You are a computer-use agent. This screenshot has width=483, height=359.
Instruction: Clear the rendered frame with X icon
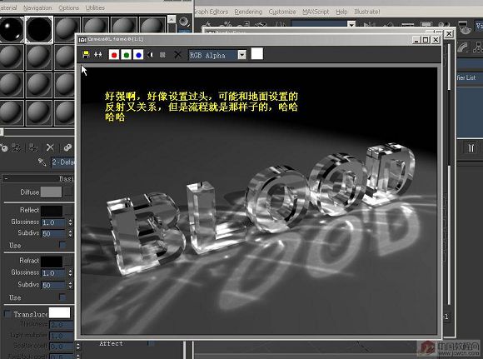(177, 55)
